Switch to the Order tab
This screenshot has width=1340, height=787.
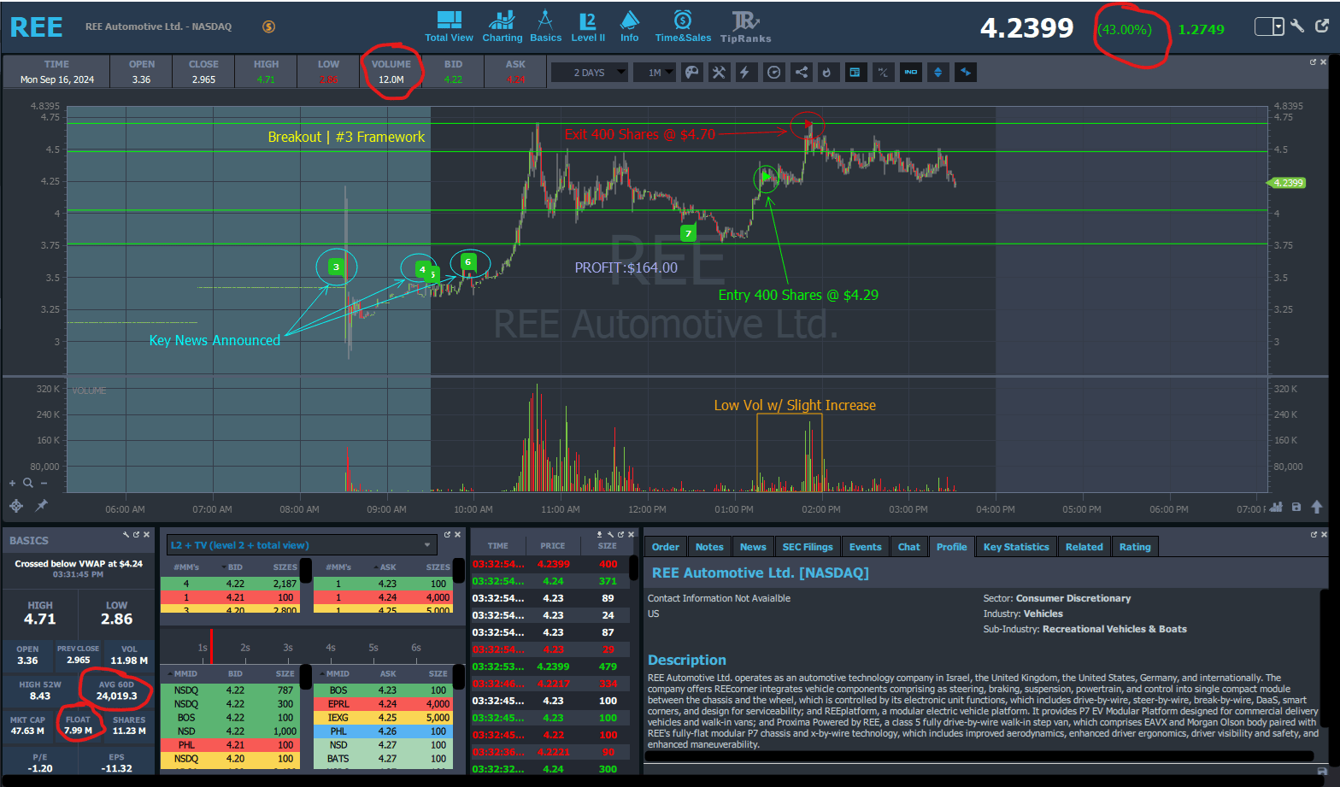pos(666,547)
